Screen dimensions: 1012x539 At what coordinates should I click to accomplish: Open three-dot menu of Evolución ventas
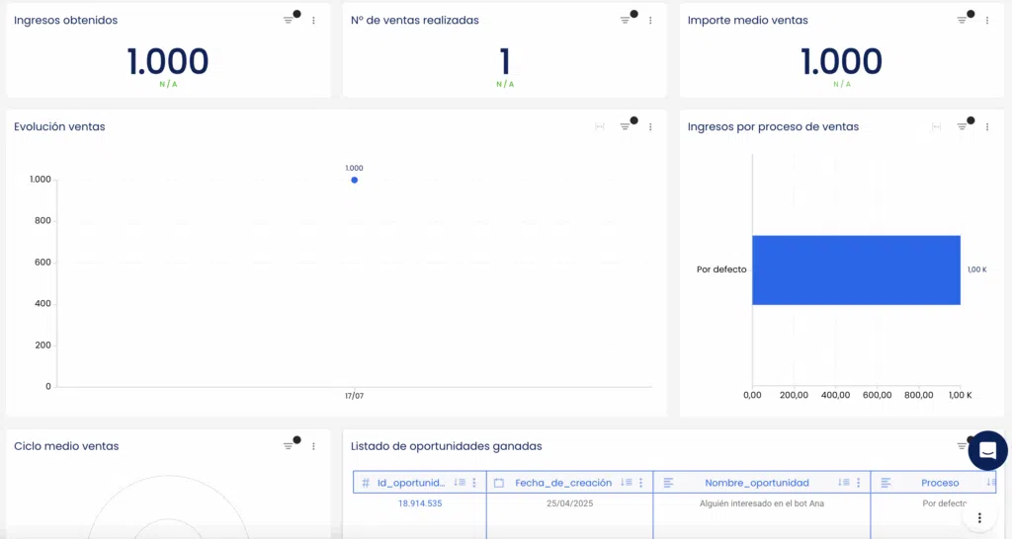coord(650,127)
